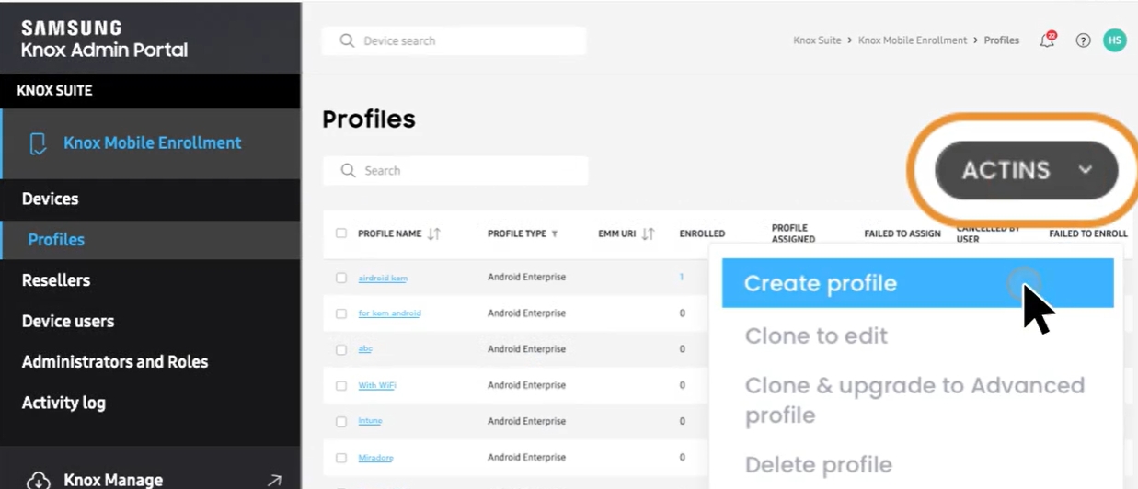1138x489 pixels.
Task: Click the Enrolled column header
Action: [x=702, y=233]
